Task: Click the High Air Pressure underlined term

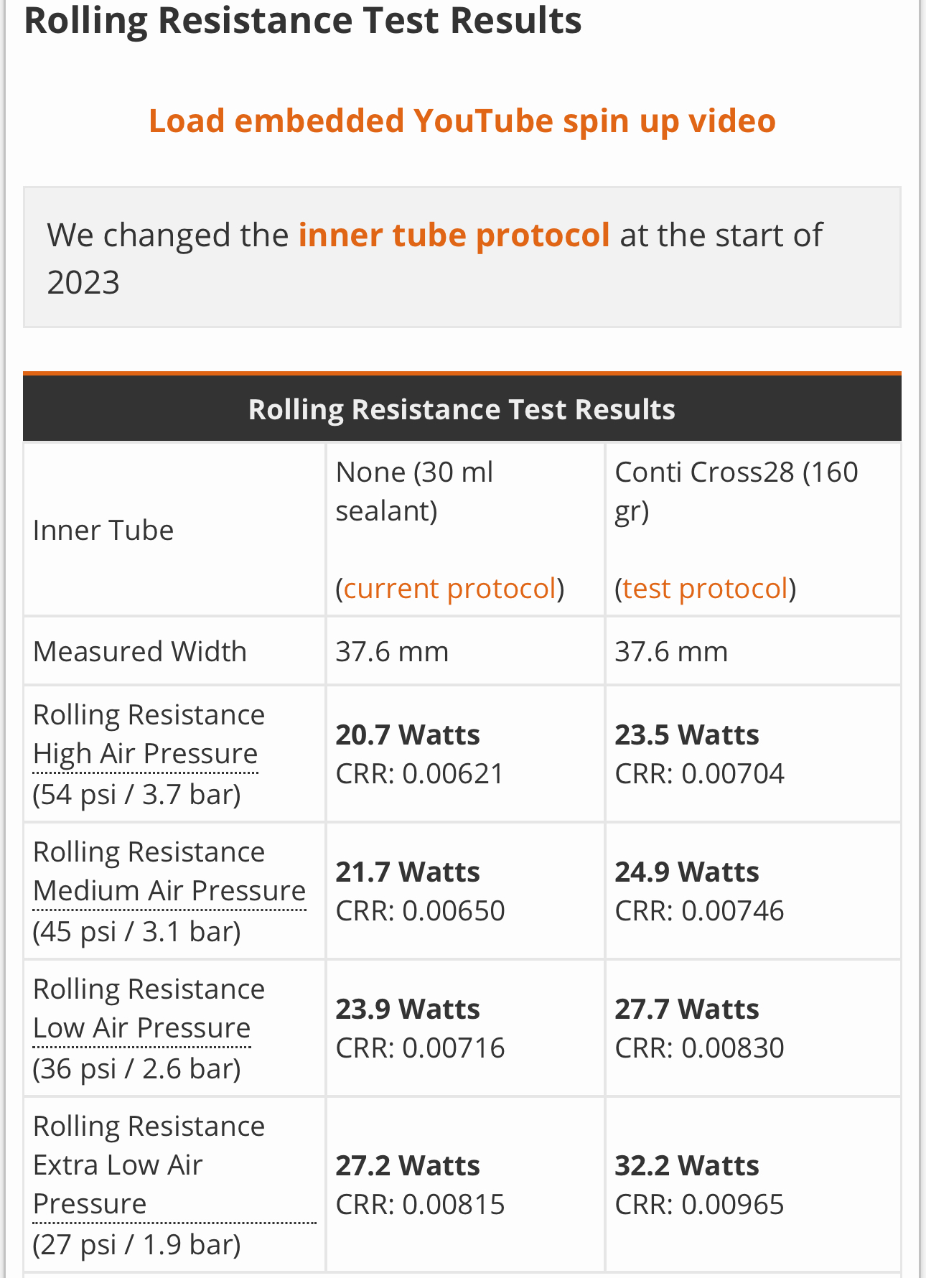Action: (x=145, y=754)
